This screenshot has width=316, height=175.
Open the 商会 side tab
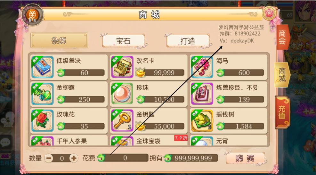click(x=283, y=37)
